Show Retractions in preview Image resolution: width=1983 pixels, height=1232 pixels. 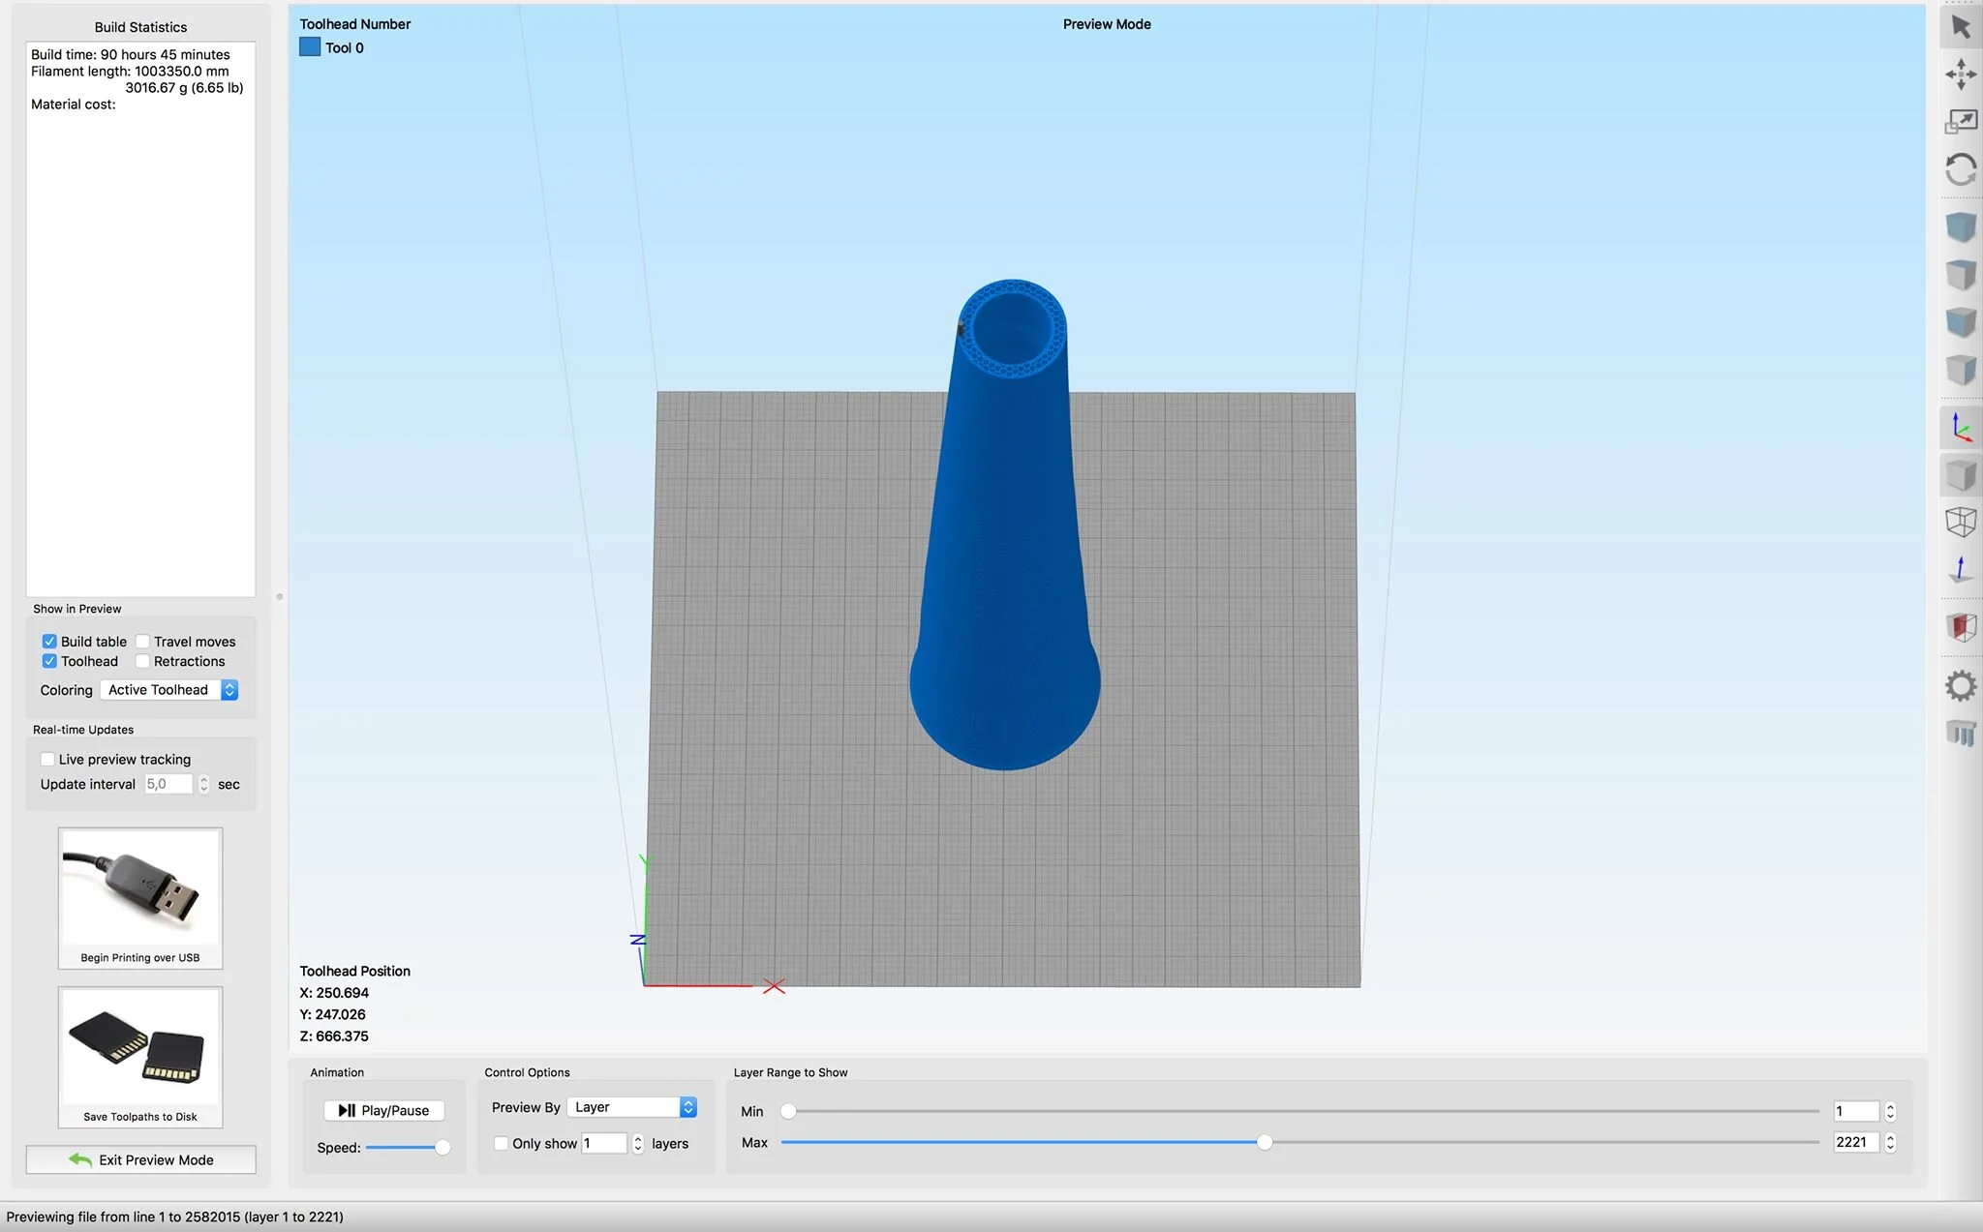pos(143,662)
